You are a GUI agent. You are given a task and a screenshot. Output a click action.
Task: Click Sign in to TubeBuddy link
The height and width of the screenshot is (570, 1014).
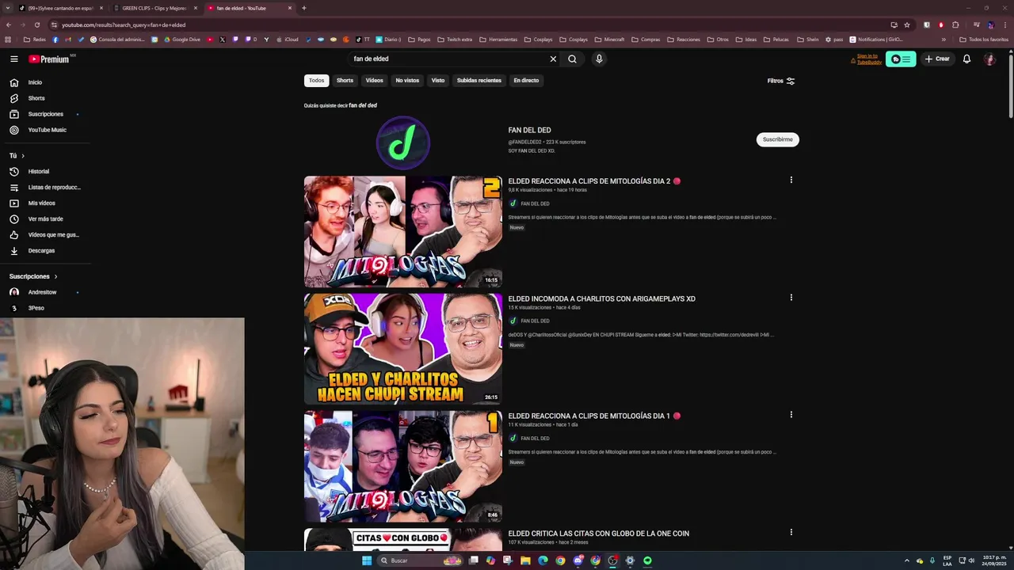(x=868, y=59)
